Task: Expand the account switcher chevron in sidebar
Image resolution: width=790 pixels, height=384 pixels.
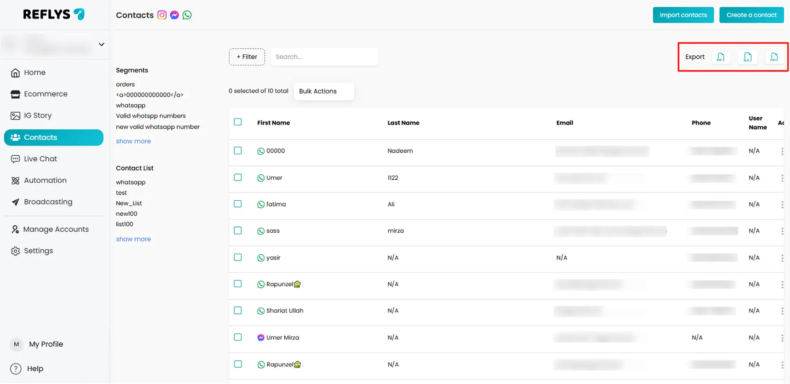Action: tap(101, 44)
